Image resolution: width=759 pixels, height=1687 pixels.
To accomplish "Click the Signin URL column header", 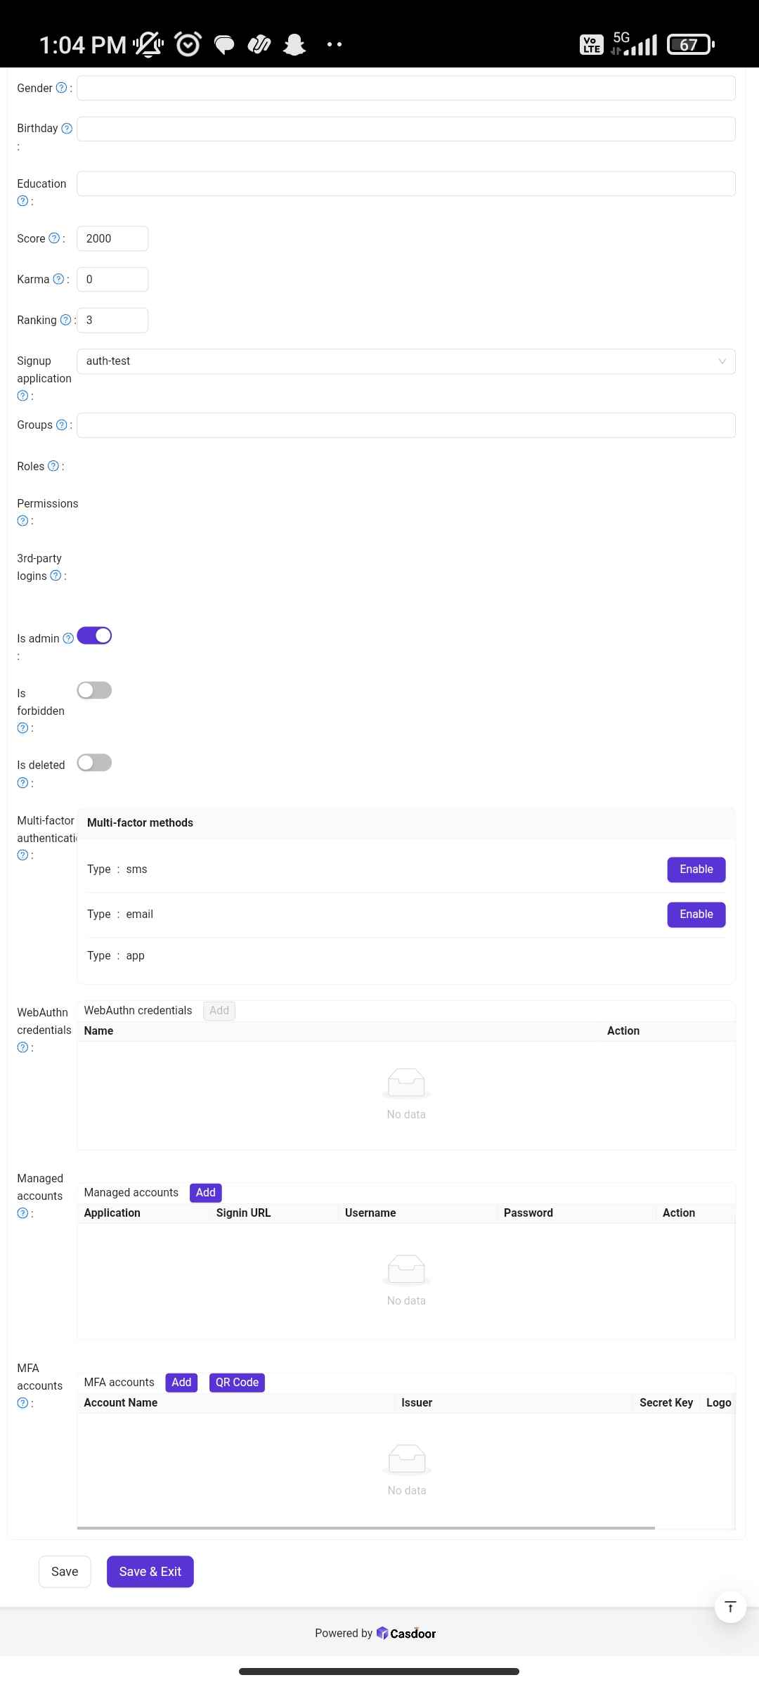I will (x=243, y=1213).
